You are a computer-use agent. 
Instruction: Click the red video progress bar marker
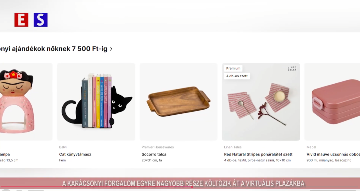tap(192, 187)
